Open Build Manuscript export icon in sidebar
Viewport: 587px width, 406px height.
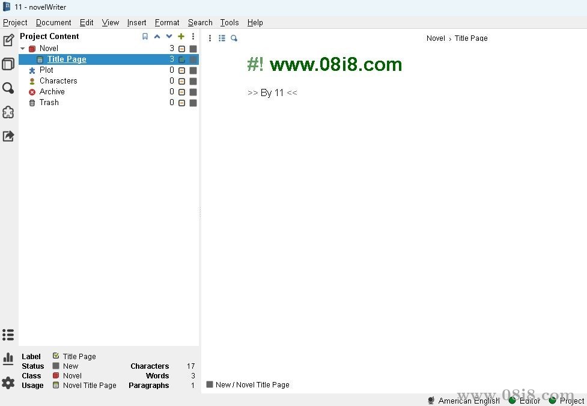(x=8, y=136)
